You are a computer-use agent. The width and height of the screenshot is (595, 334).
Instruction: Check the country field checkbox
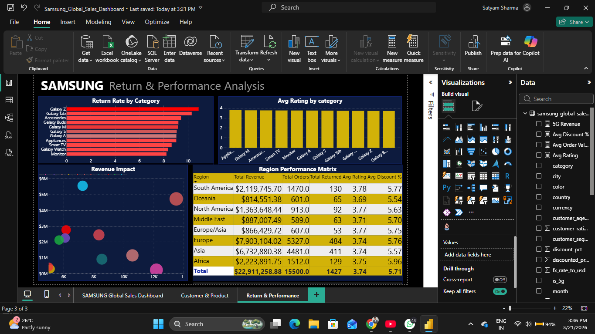(x=539, y=197)
